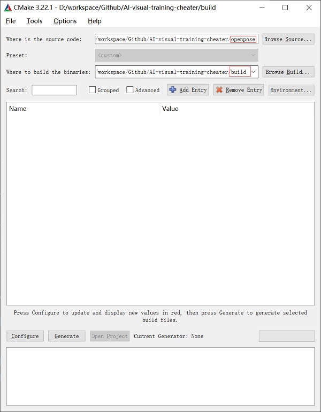Click 'Current Generator: None' label
The height and width of the screenshot is (412, 321).
click(x=169, y=336)
